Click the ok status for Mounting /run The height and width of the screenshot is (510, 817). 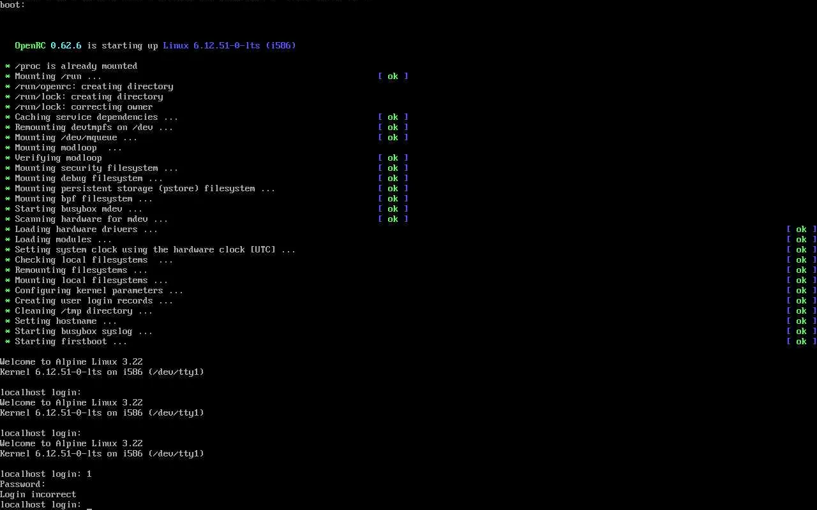click(393, 76)
